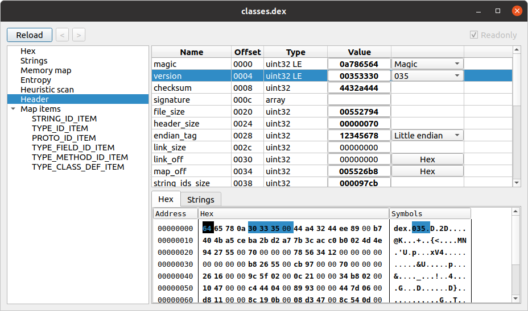Collapse the Map items tree node
The width and height of the screenshot is (528, 311).
(13, 109)
